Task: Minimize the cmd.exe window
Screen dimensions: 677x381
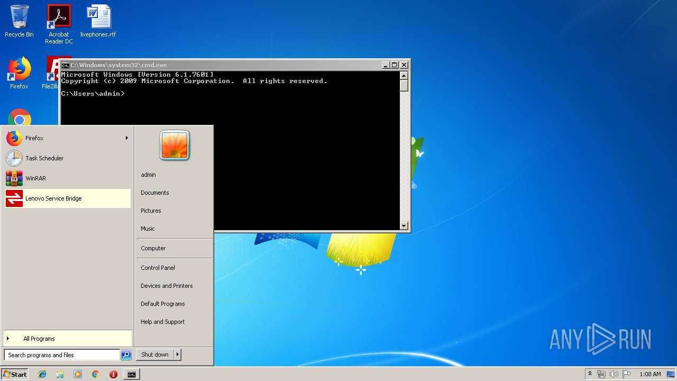Action: tap(386, 65)
